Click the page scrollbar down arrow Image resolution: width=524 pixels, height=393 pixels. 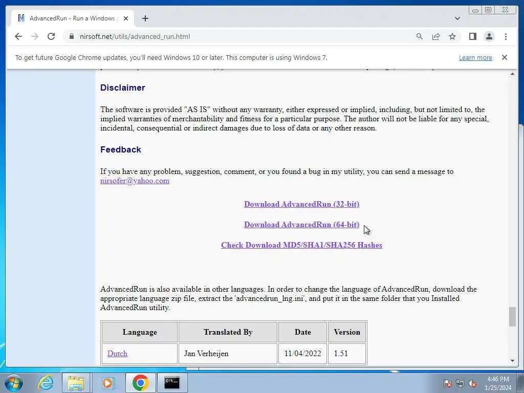click(x=512, y=361)
